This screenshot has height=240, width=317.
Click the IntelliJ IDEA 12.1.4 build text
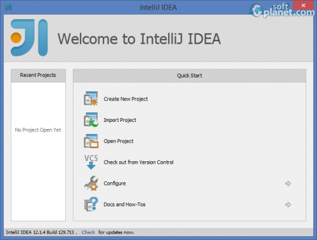coord(40,232)
